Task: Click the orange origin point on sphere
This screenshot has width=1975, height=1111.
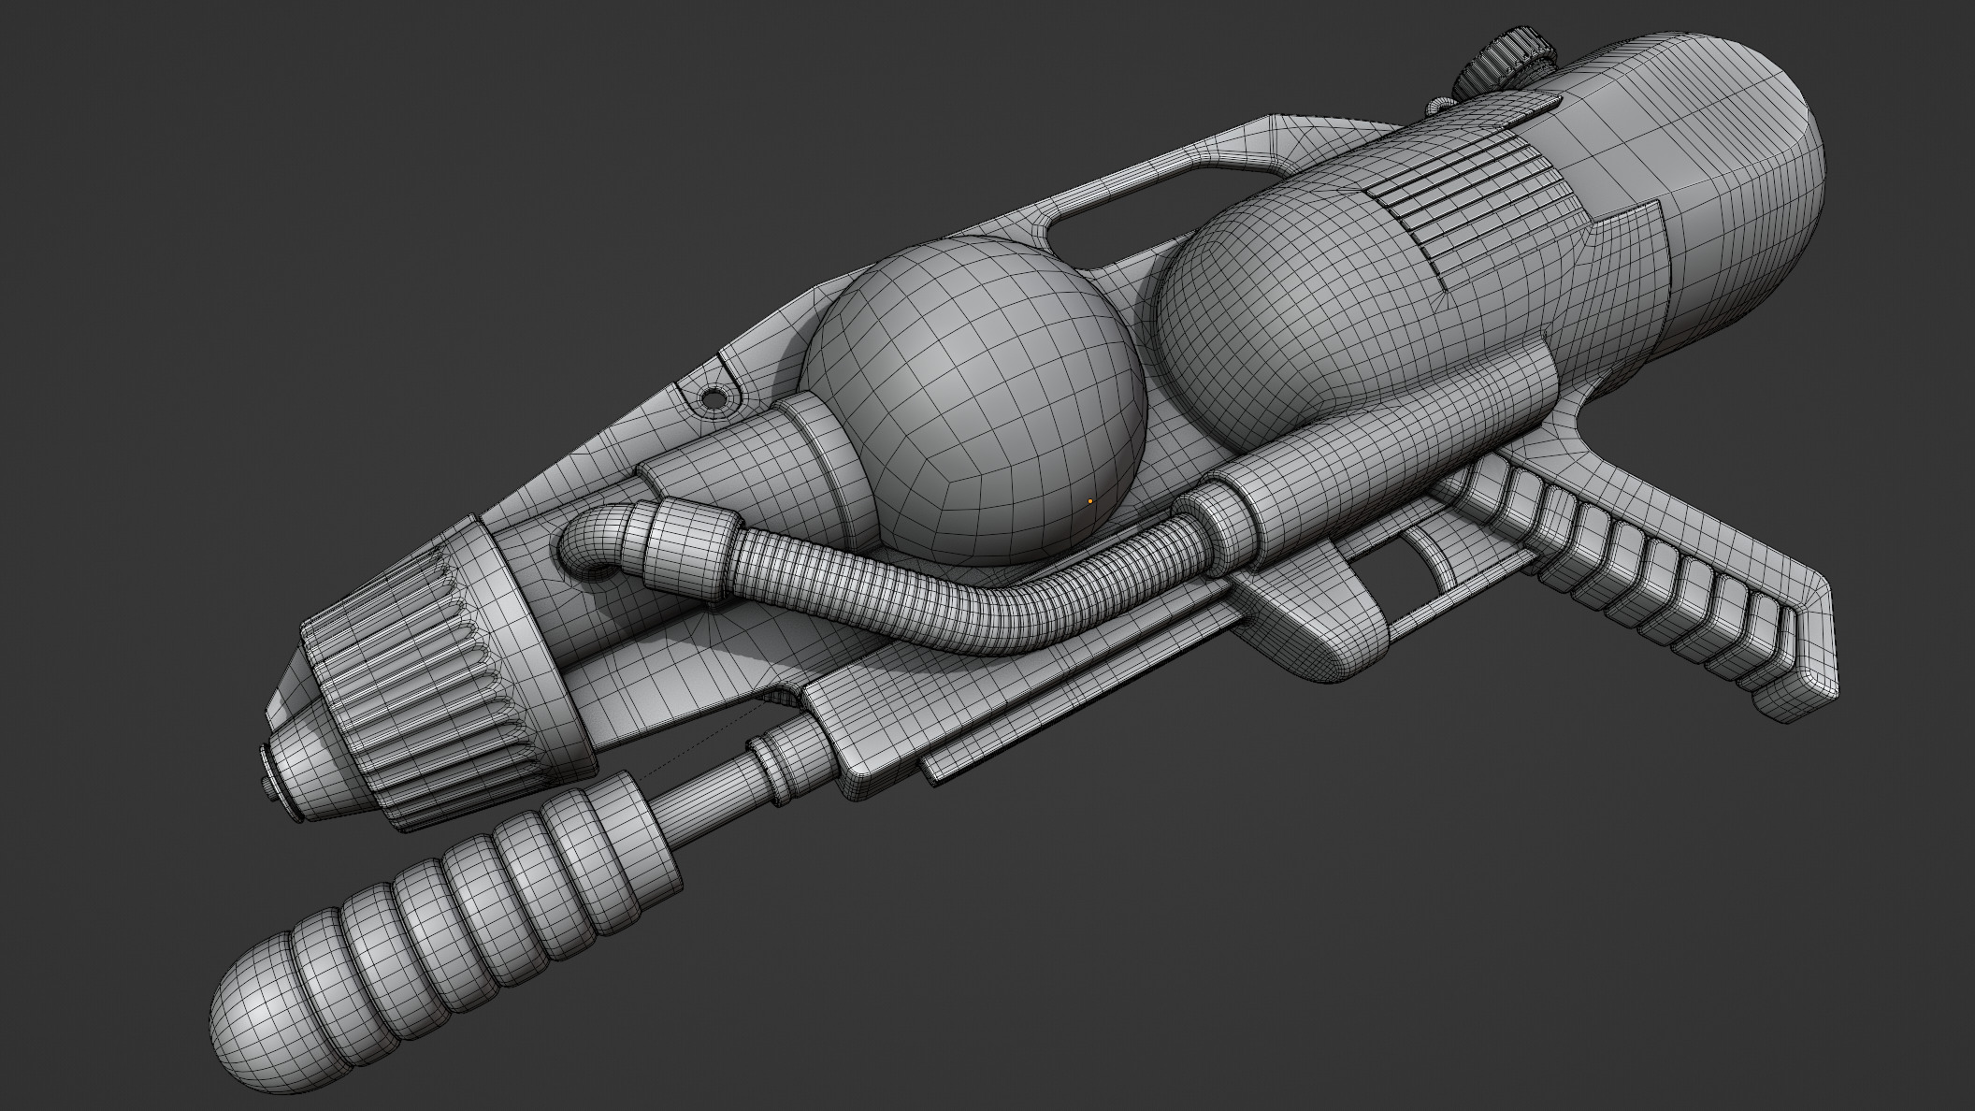Action: [1089, 501]
